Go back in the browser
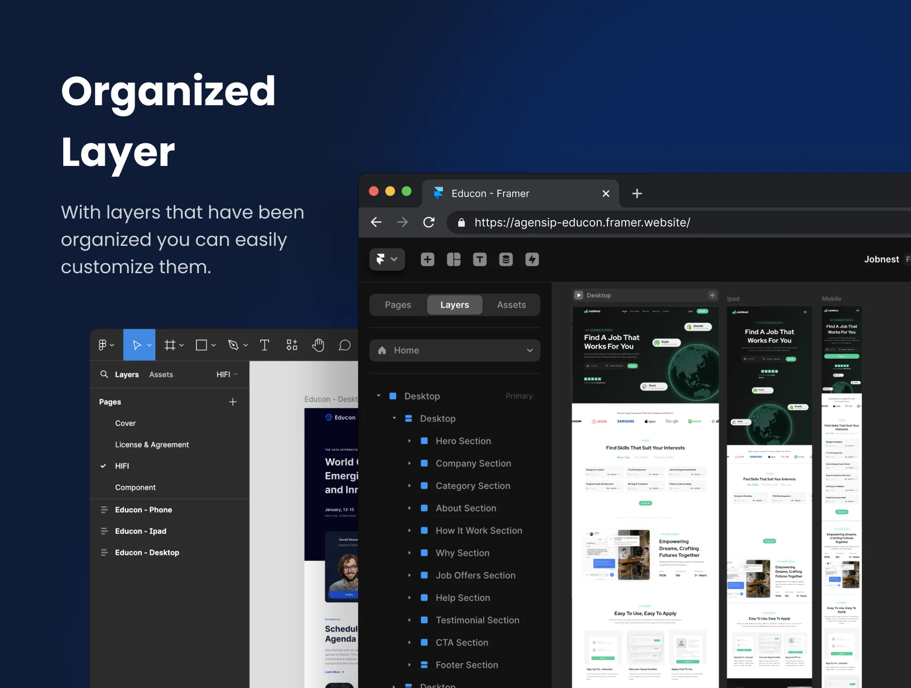The image size is (911, 688). (376, 222)
